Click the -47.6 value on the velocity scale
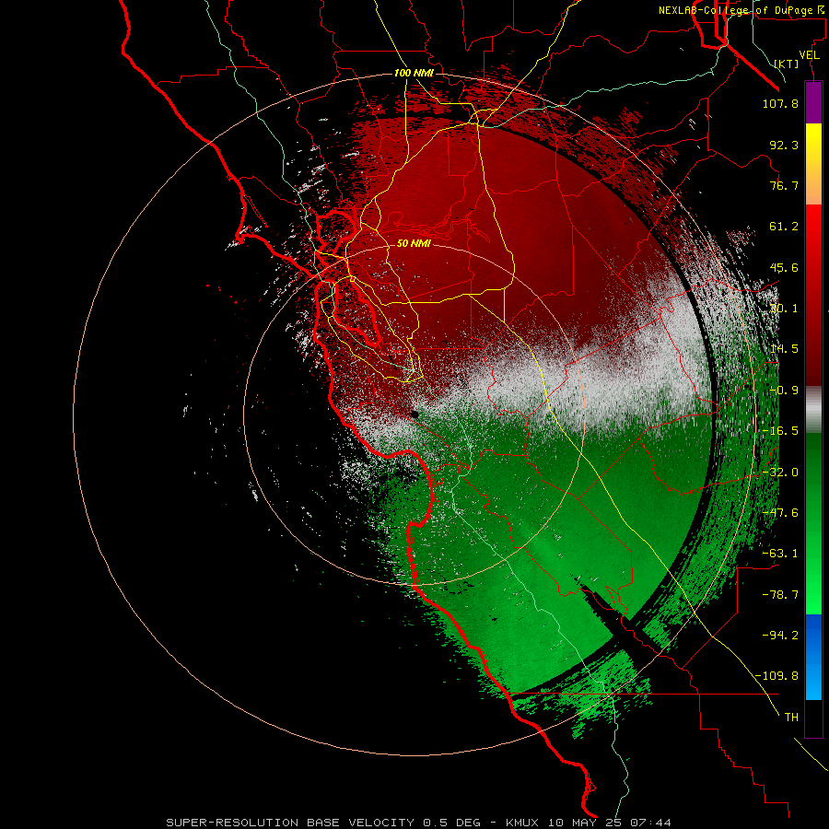This screenshot has height=829, width=829. coord(780,513)
